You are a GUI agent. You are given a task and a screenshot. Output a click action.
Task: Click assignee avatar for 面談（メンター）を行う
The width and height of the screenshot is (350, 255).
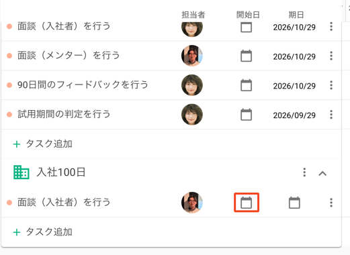192,56
